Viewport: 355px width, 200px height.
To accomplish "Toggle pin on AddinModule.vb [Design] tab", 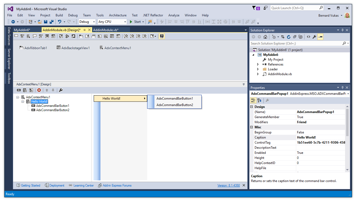I will pyautogui.click(x=84, y=30).
